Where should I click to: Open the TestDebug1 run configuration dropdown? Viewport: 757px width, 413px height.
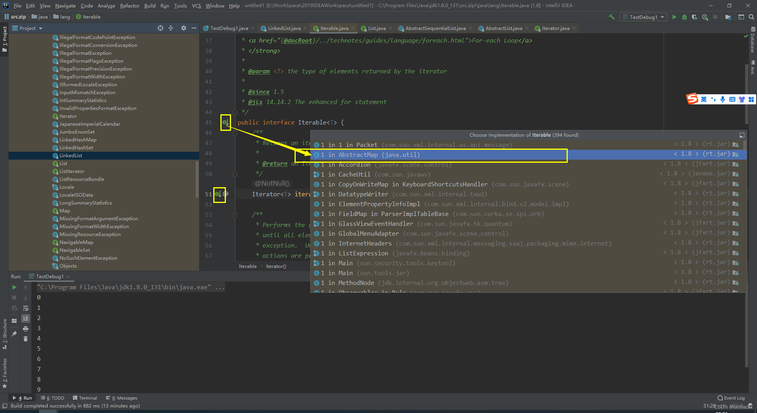[x=643, y=17]
